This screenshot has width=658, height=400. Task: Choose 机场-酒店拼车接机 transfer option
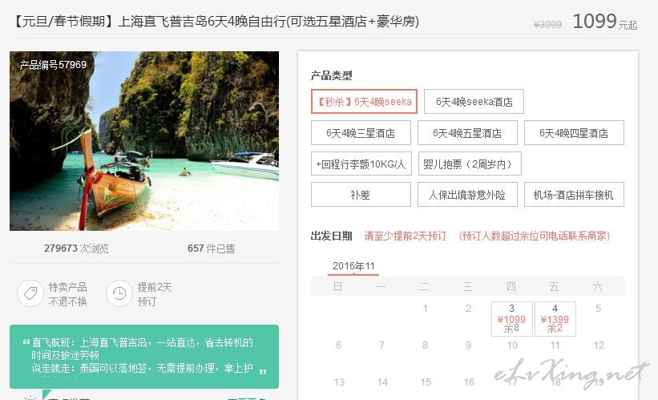pos(574,194)
